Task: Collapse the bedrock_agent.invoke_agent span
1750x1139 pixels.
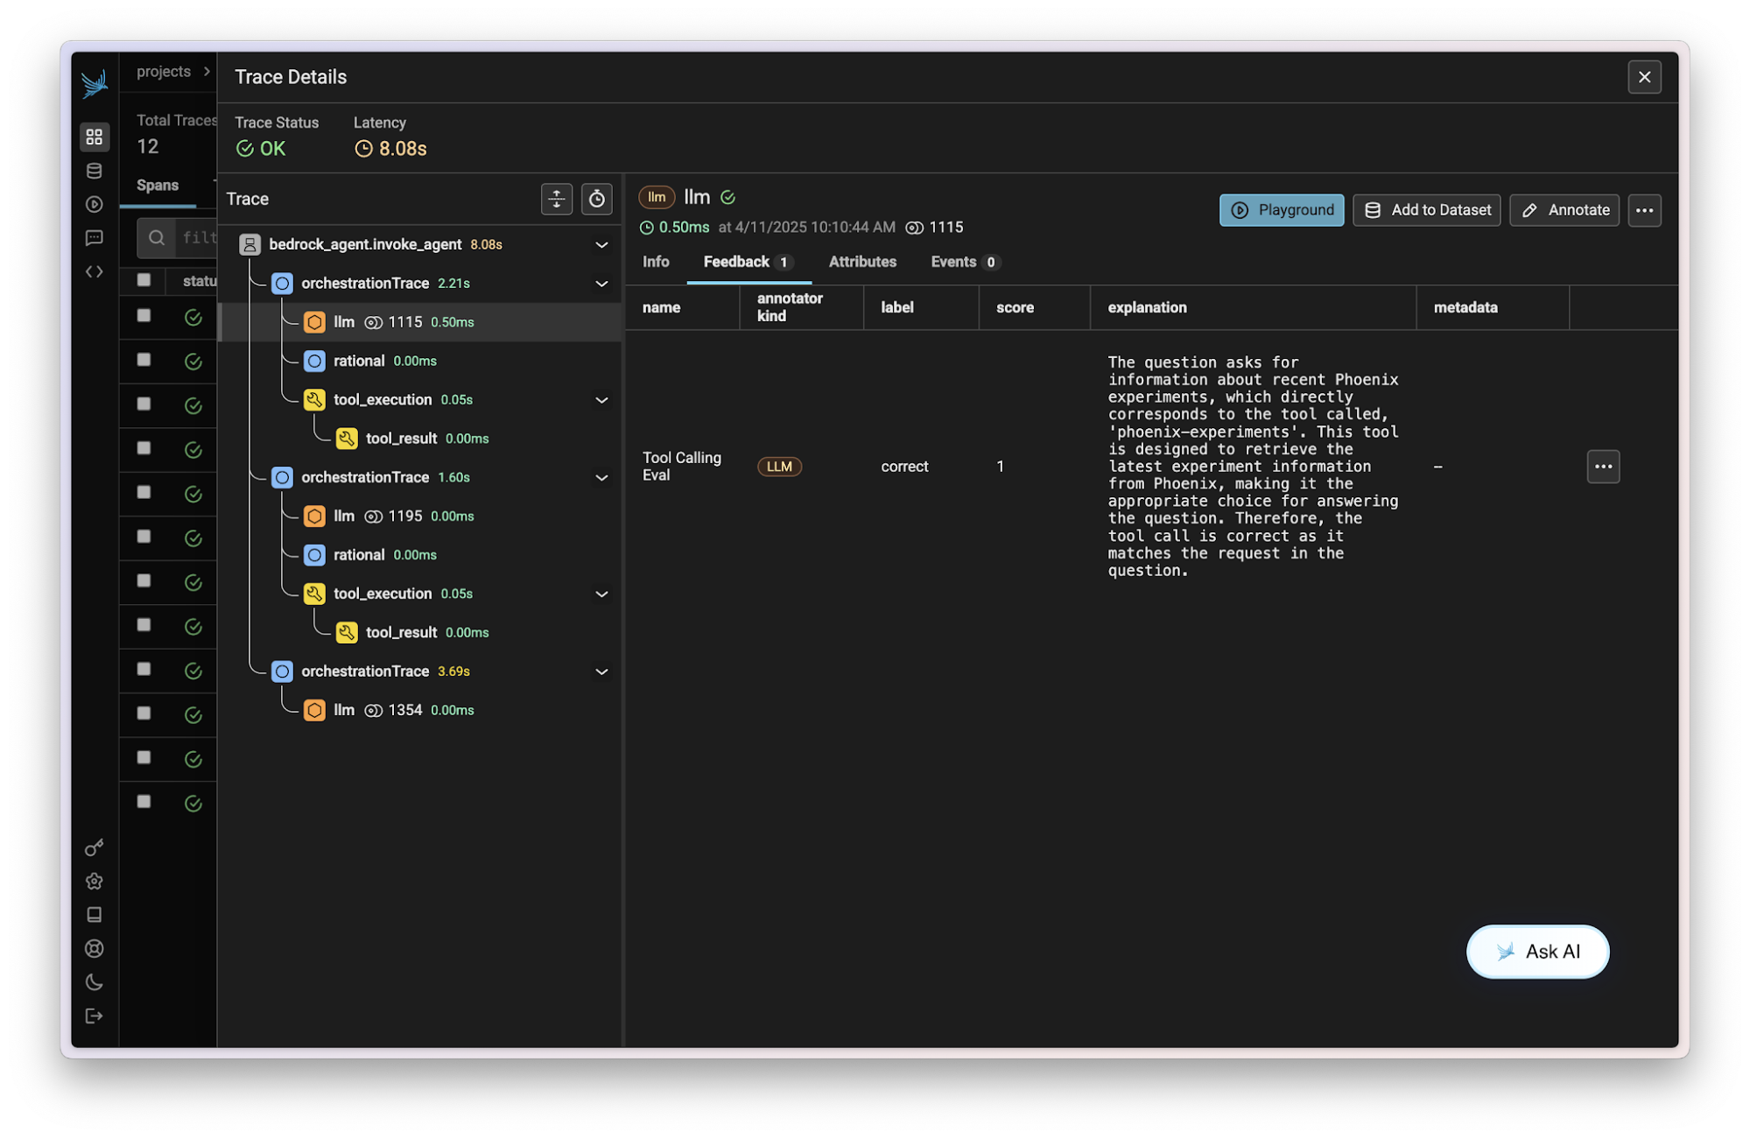Action: click(601, 244)
